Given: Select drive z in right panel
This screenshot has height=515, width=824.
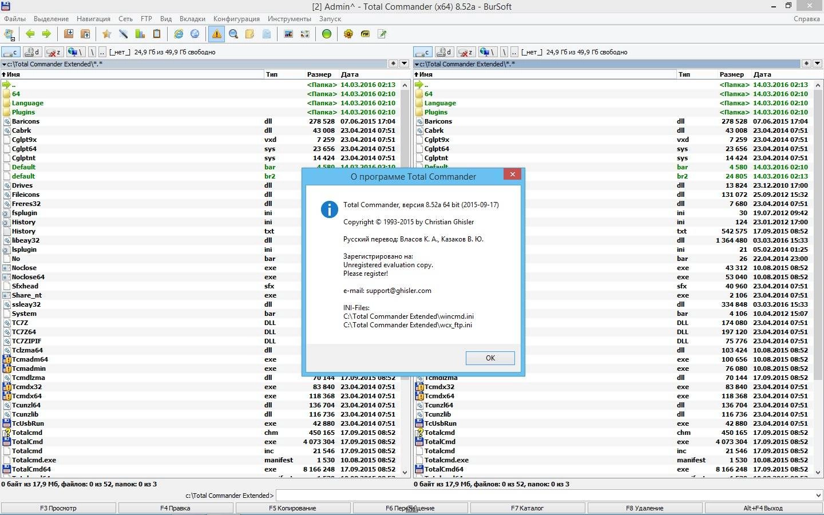Looking at the screenshot, I should (x=466, y=52).
